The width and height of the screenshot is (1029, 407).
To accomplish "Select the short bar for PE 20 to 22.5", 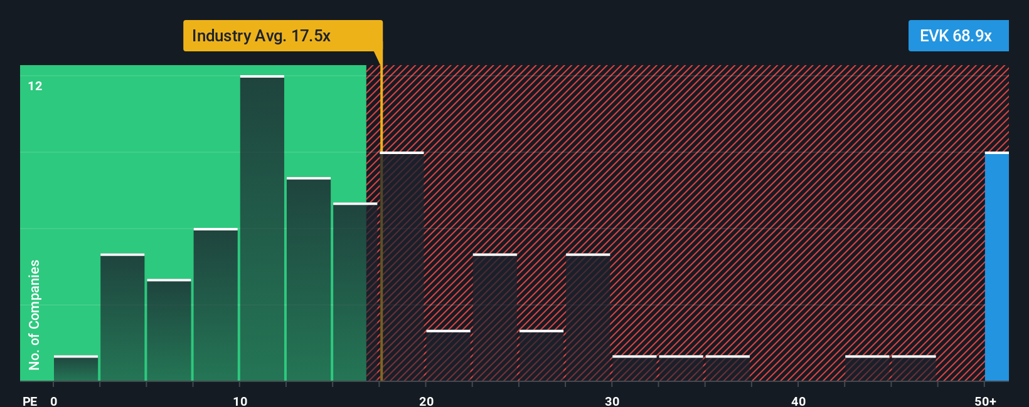I will (448, 355).
